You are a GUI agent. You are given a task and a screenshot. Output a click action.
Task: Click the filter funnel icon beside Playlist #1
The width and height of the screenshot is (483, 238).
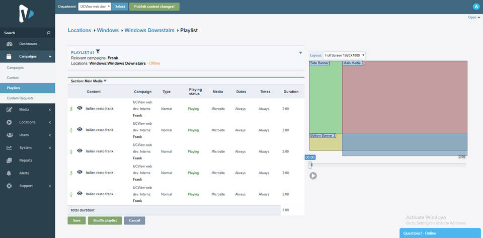tap(98, 51)
